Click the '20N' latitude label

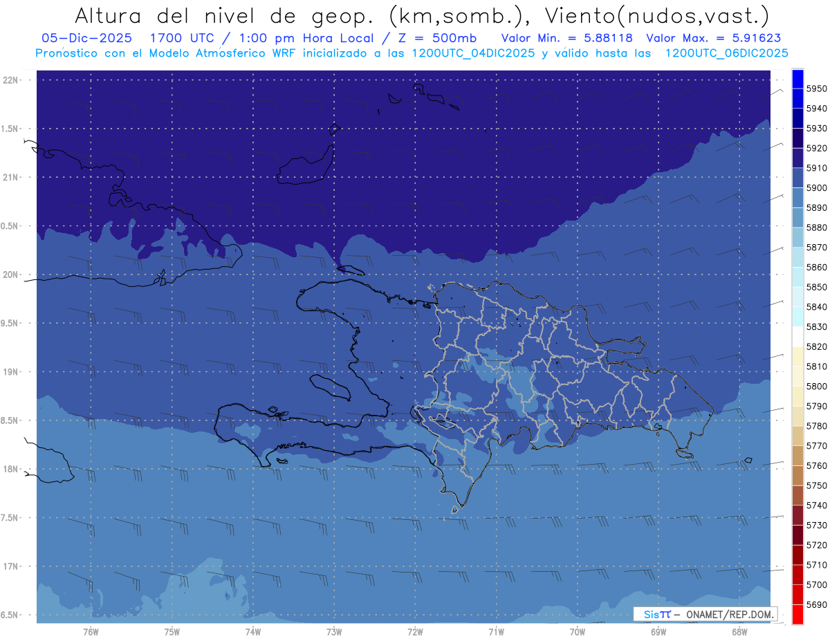click(x=12, y=275)
